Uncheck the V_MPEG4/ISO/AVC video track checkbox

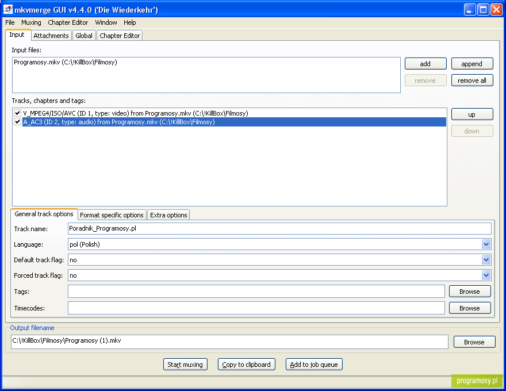coord(17,113)
